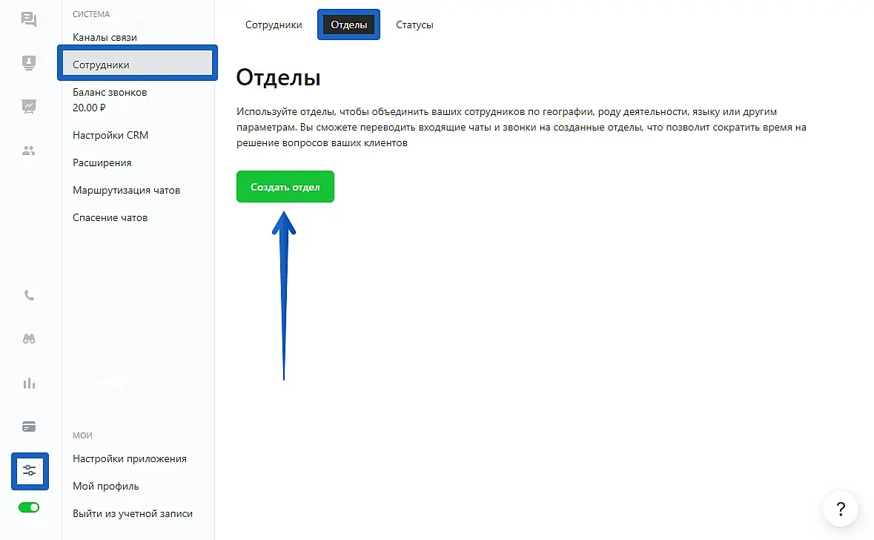
Task: Open Маршрутизация чатов settings
Action: tap(126, 190)
